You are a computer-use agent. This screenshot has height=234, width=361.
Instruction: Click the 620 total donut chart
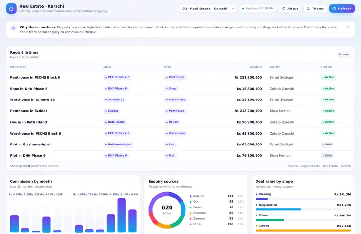[x=167, y=210]
